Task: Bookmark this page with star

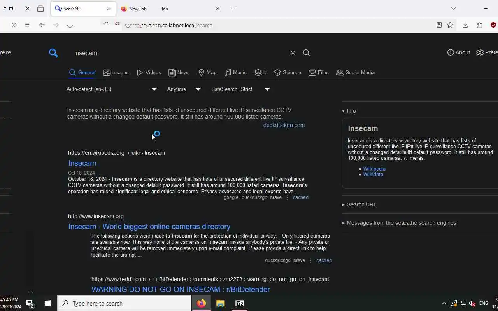Action: (450, 25)
